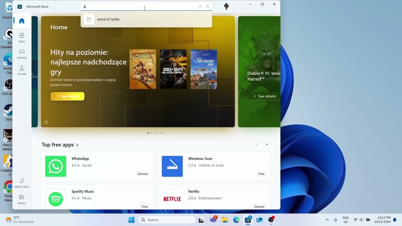
Task: Open Steam desktop shortcut
Action: click(x=8, y=113)
